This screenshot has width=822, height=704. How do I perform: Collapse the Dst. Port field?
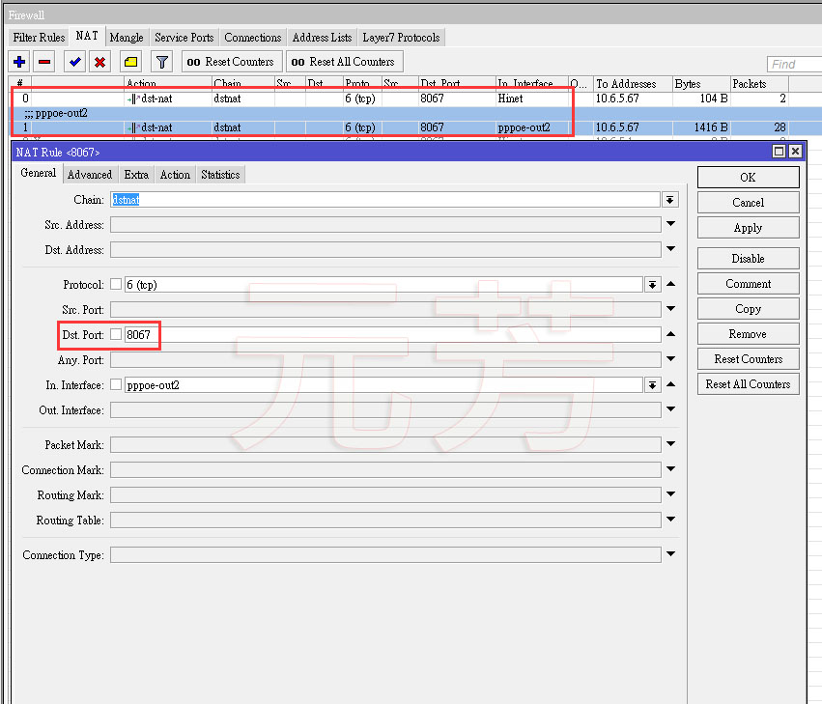click(671, 334)
